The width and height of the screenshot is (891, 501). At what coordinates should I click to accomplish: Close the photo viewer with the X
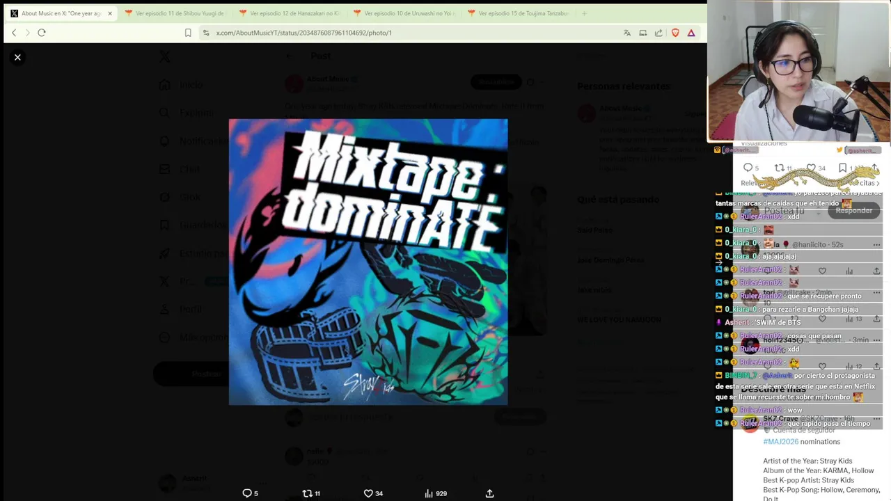coord(17,57)
